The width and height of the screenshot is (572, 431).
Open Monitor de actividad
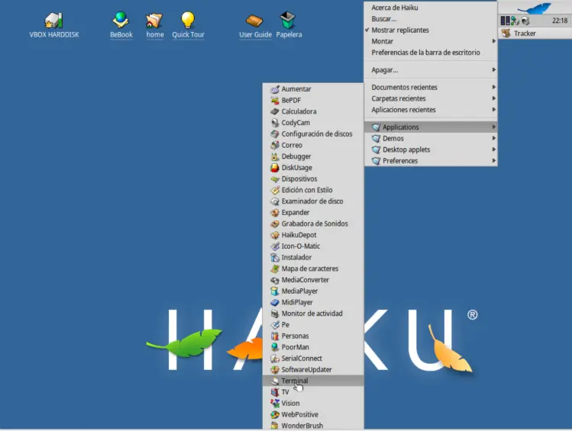click(x=313, y=314)
